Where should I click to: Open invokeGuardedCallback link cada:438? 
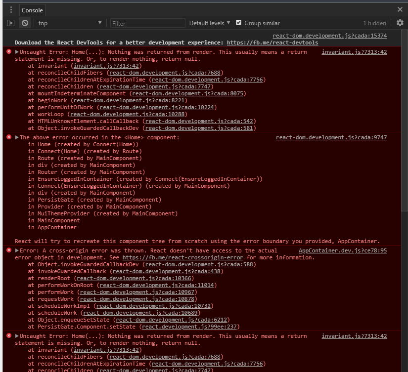point(167,271)
